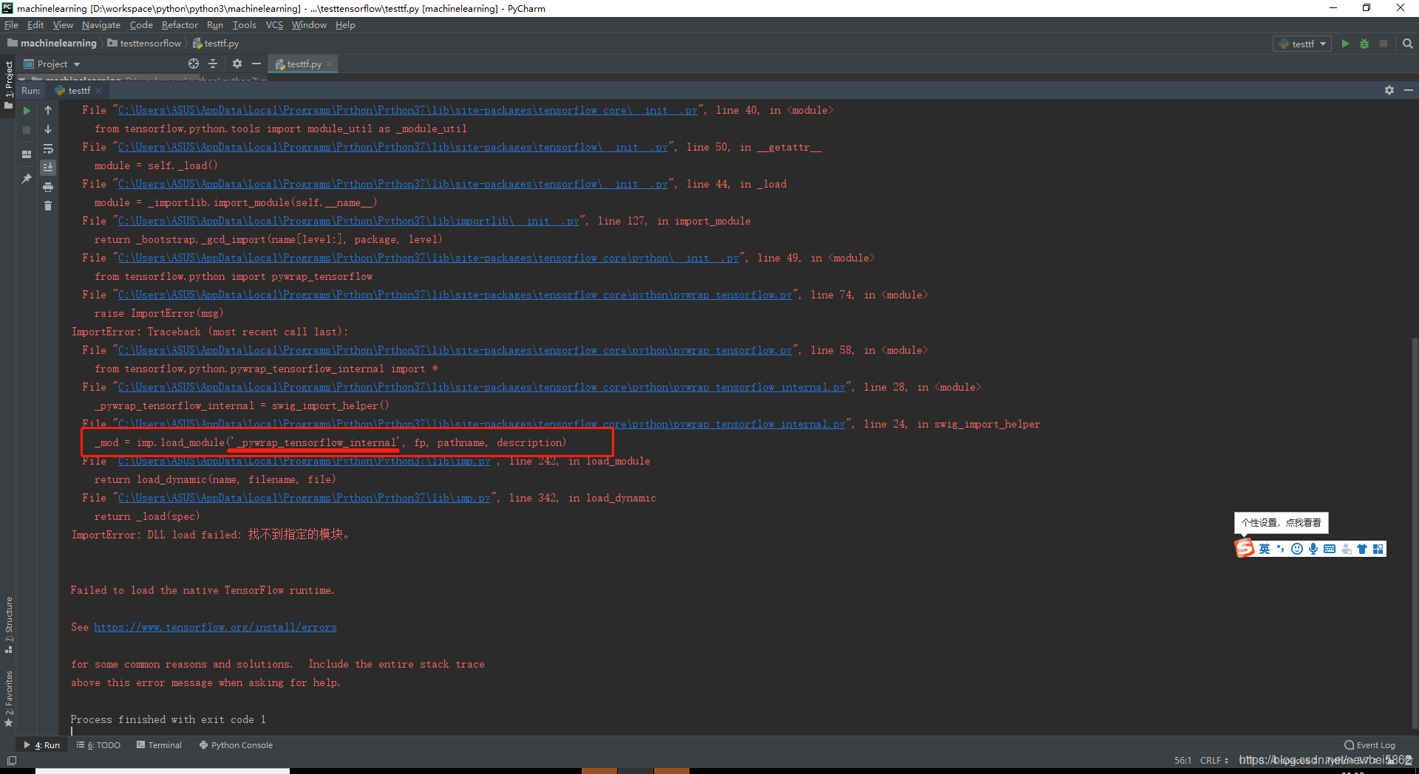Screen dimensions: 1419x774
Task: Open the Python Console tool window
Action: (236, 745)
